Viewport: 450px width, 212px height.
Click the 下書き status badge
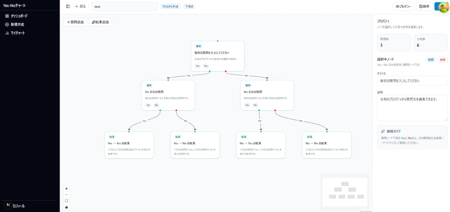[x=189, y=6]
